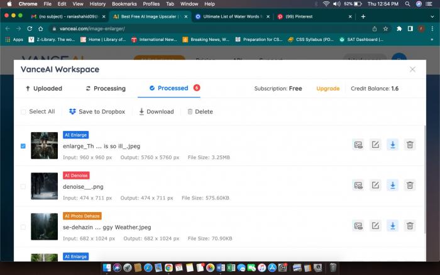The image size is (440, 275).
Task: Preview the se-dehazin Weather jpeg result
Action: (x=358, y=225)
